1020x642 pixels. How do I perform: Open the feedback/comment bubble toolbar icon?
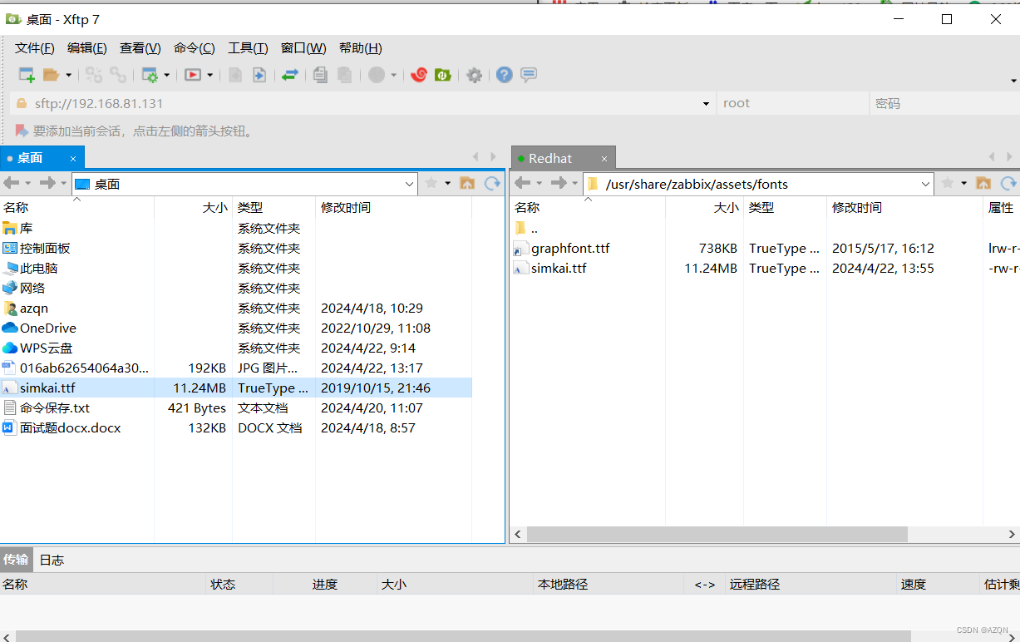(x=529, y=75)
